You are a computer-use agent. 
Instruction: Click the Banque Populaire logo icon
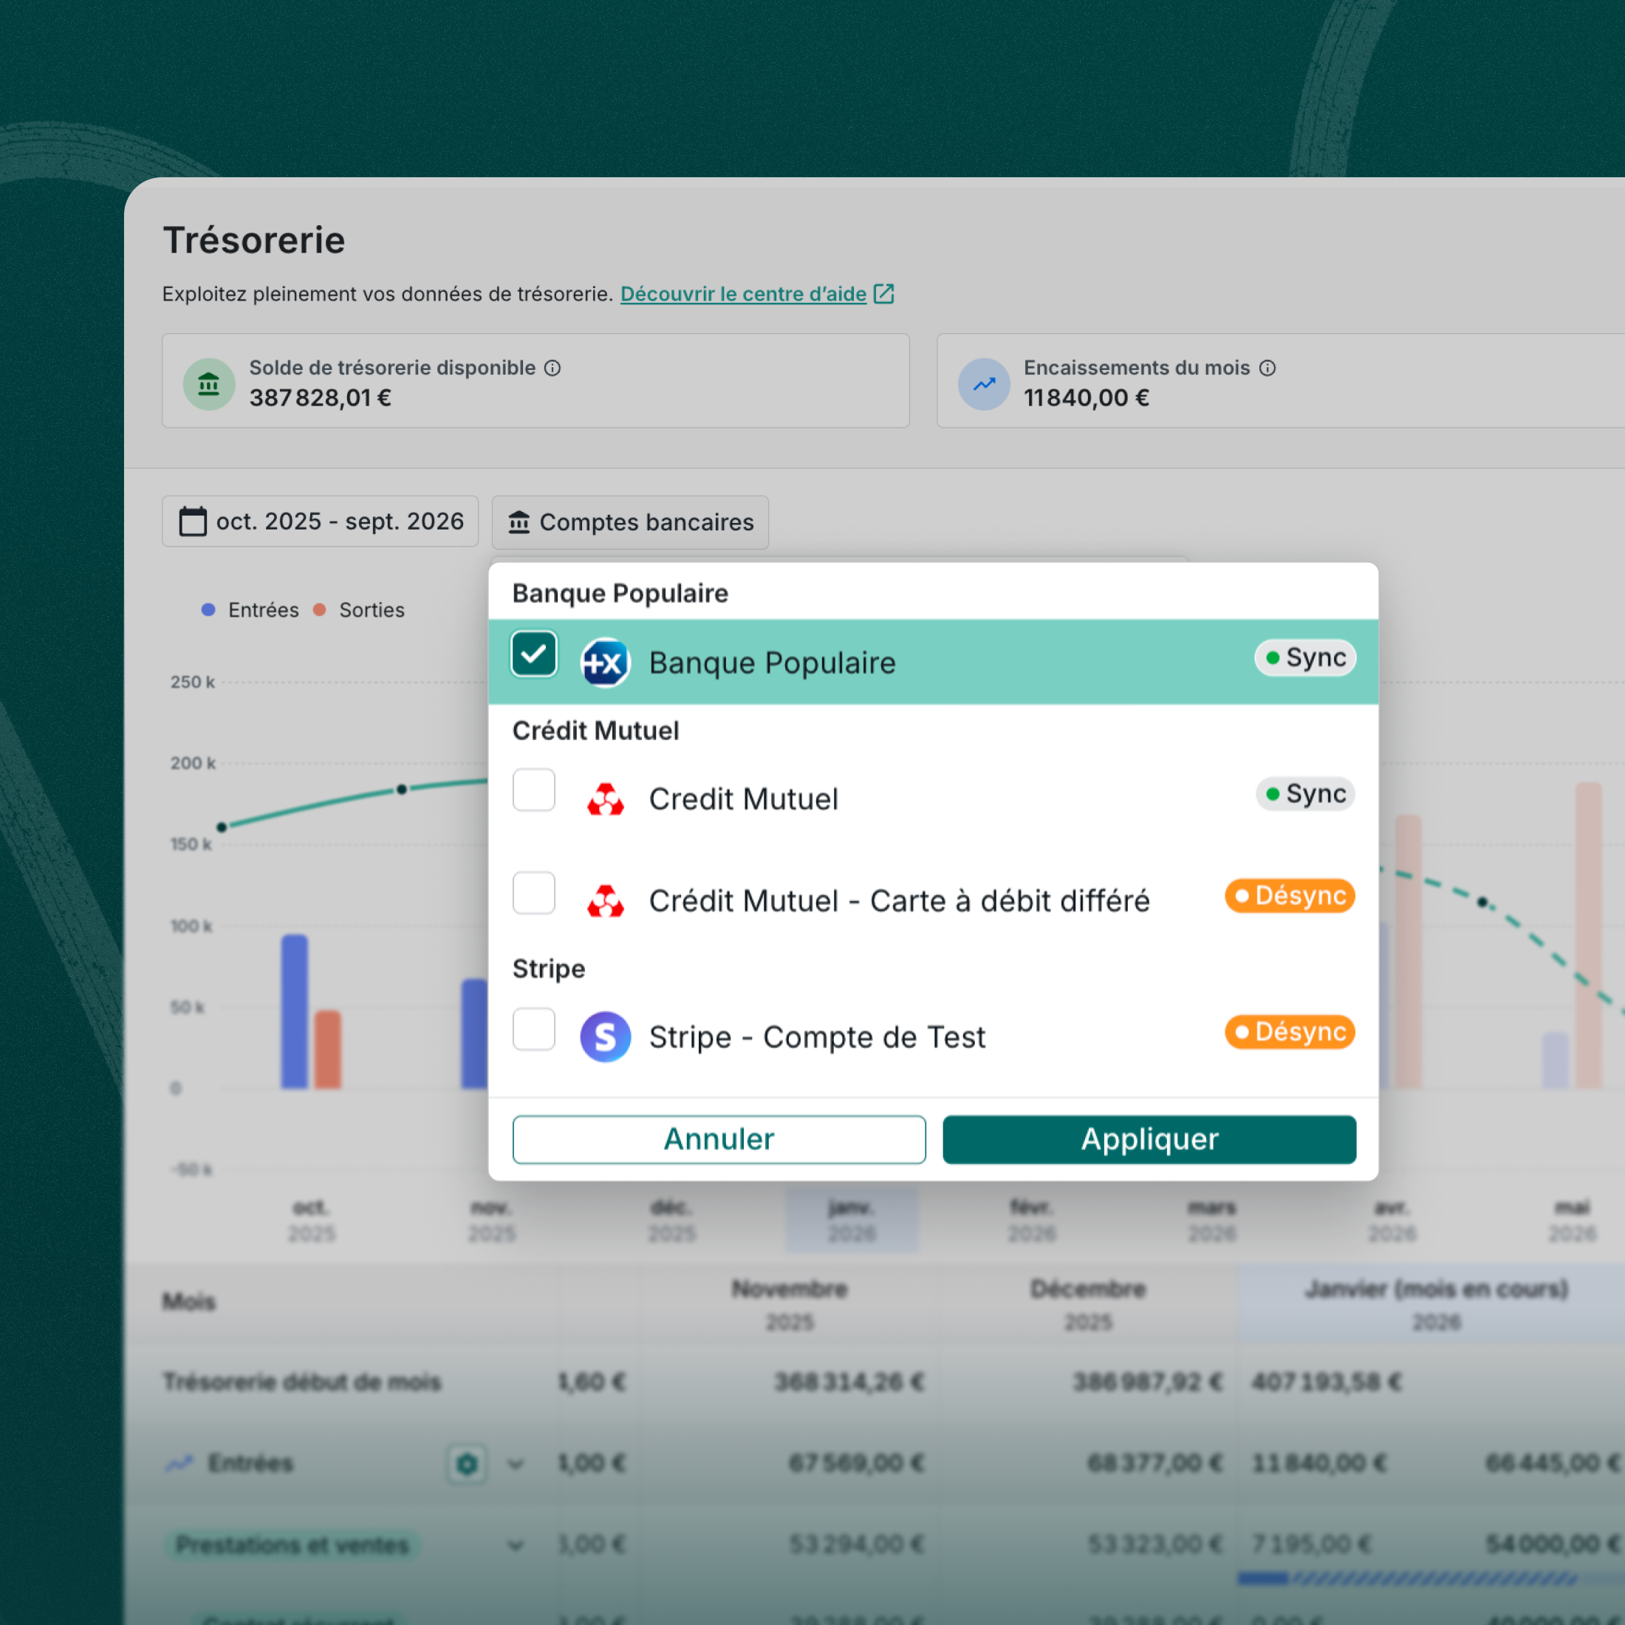605,663
